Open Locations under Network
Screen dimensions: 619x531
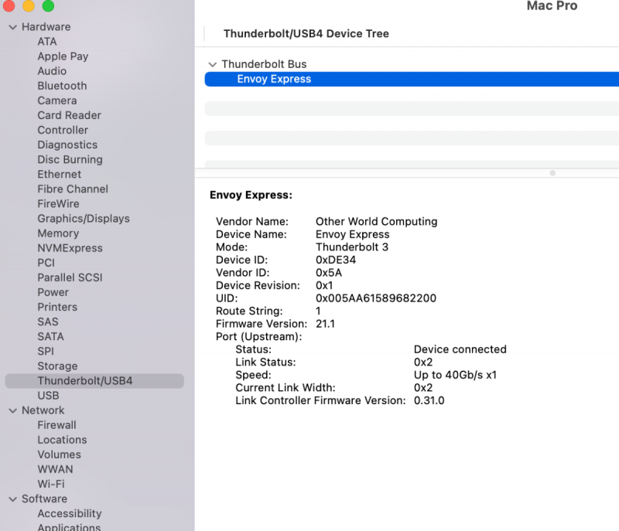62,440
